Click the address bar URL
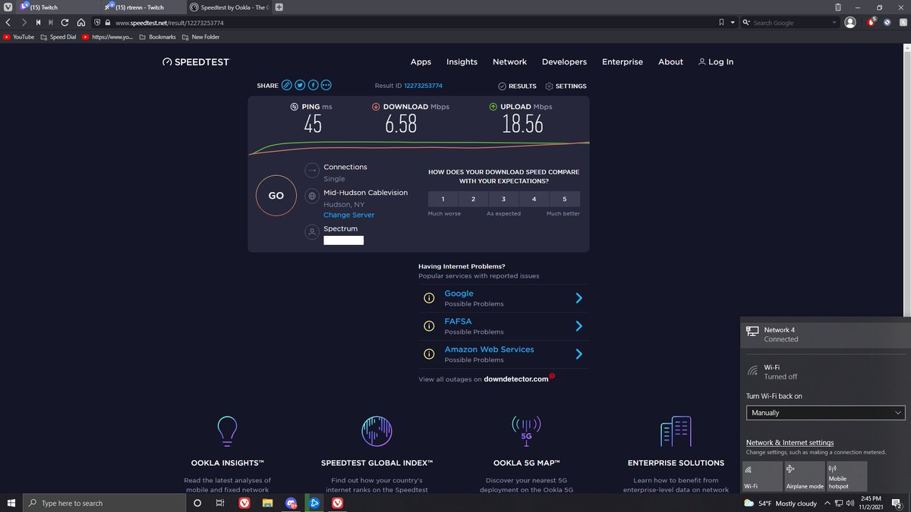This screenshot has width=911, height=512. [x=169, y=23]
